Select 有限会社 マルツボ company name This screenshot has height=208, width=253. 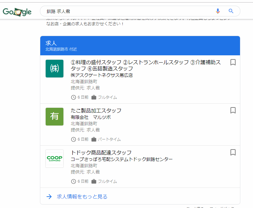pyautogui.click(x=91, y=117)
